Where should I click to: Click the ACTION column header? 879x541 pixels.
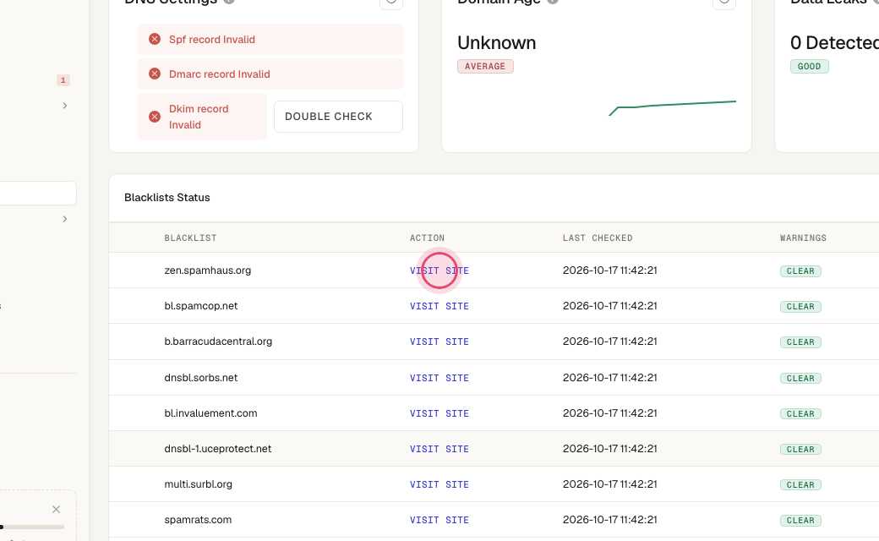[x=427, y=238]
